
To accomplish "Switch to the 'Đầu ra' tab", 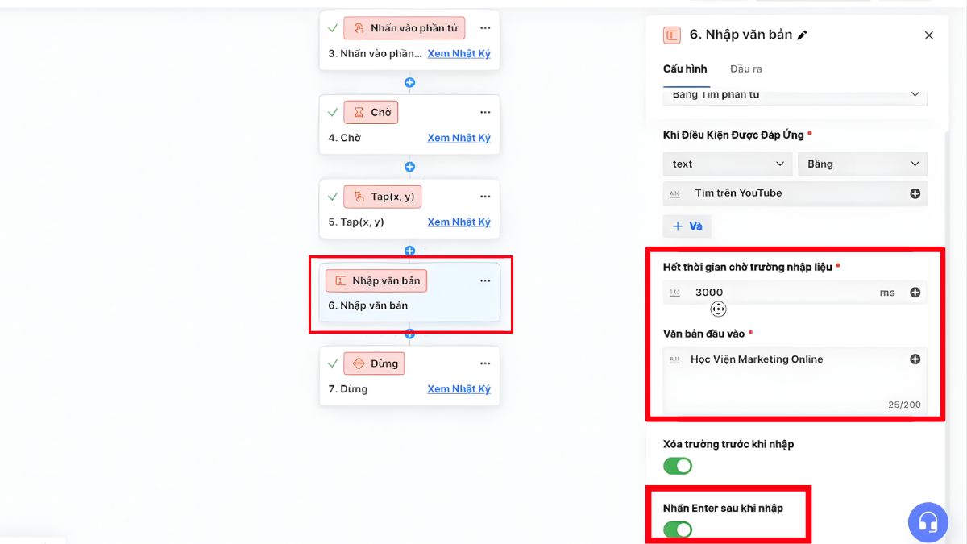I will click(x=745, y=69).
